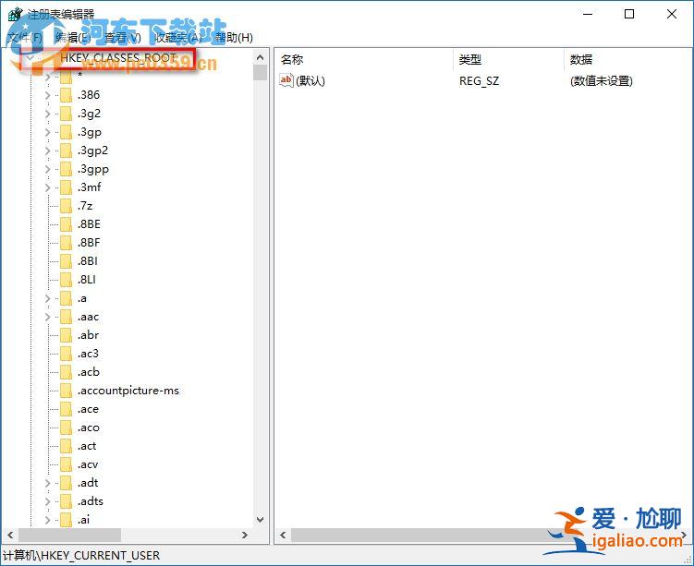The width and height of the screenshot is (694, 566).
Task: Select the .ace key label
Action: pos(88,409)
